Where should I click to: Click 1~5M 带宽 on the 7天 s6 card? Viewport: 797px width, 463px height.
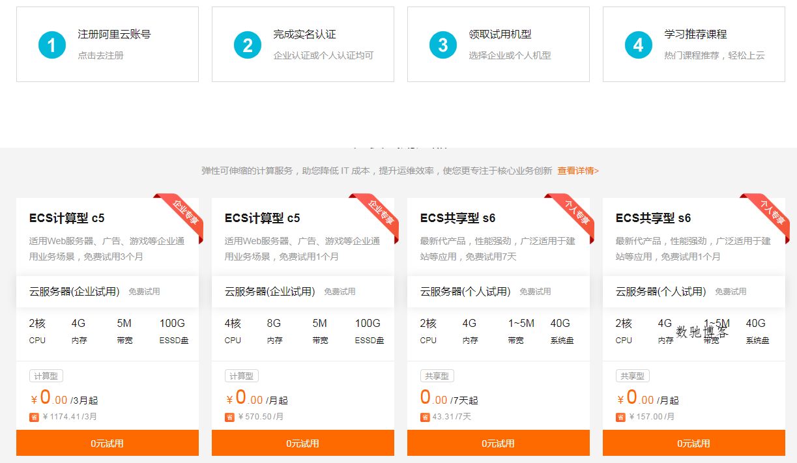521,331
